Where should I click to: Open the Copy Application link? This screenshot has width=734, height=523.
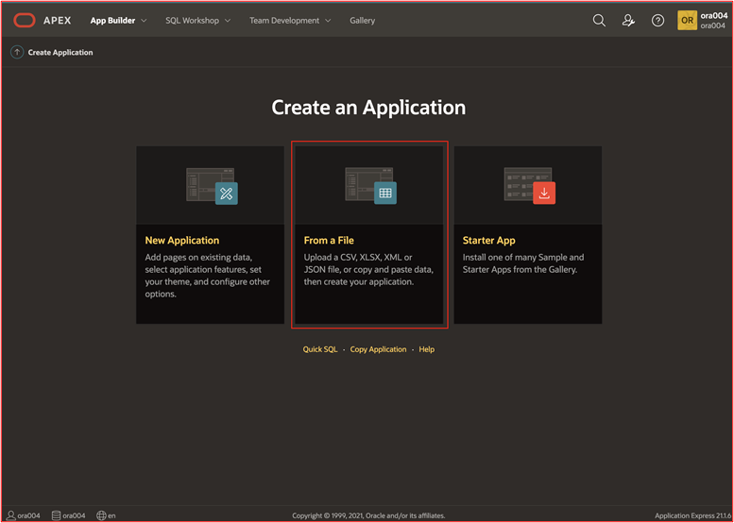point(378,349)
